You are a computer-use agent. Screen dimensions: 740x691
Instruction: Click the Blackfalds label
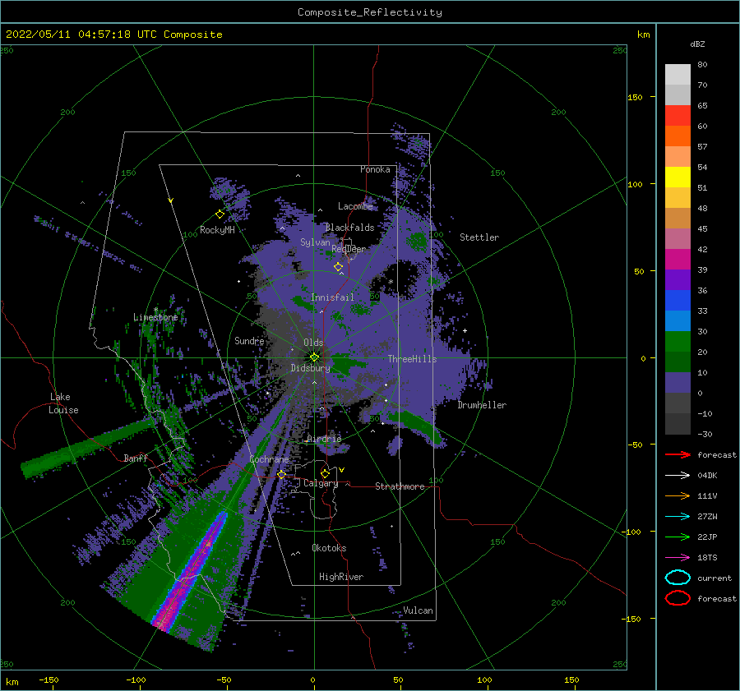click(x=349, y=228)
